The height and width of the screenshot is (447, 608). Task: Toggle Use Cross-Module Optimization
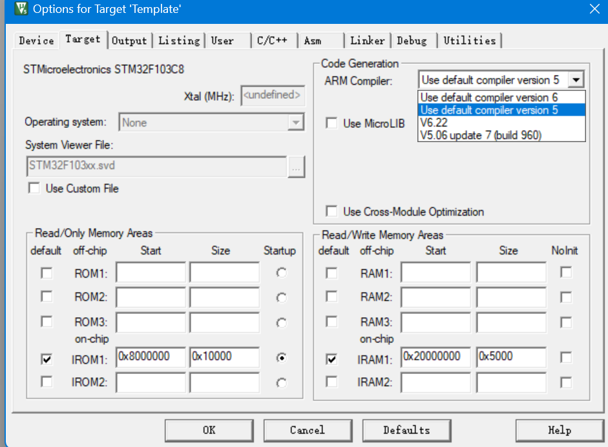tap(331, 212)
